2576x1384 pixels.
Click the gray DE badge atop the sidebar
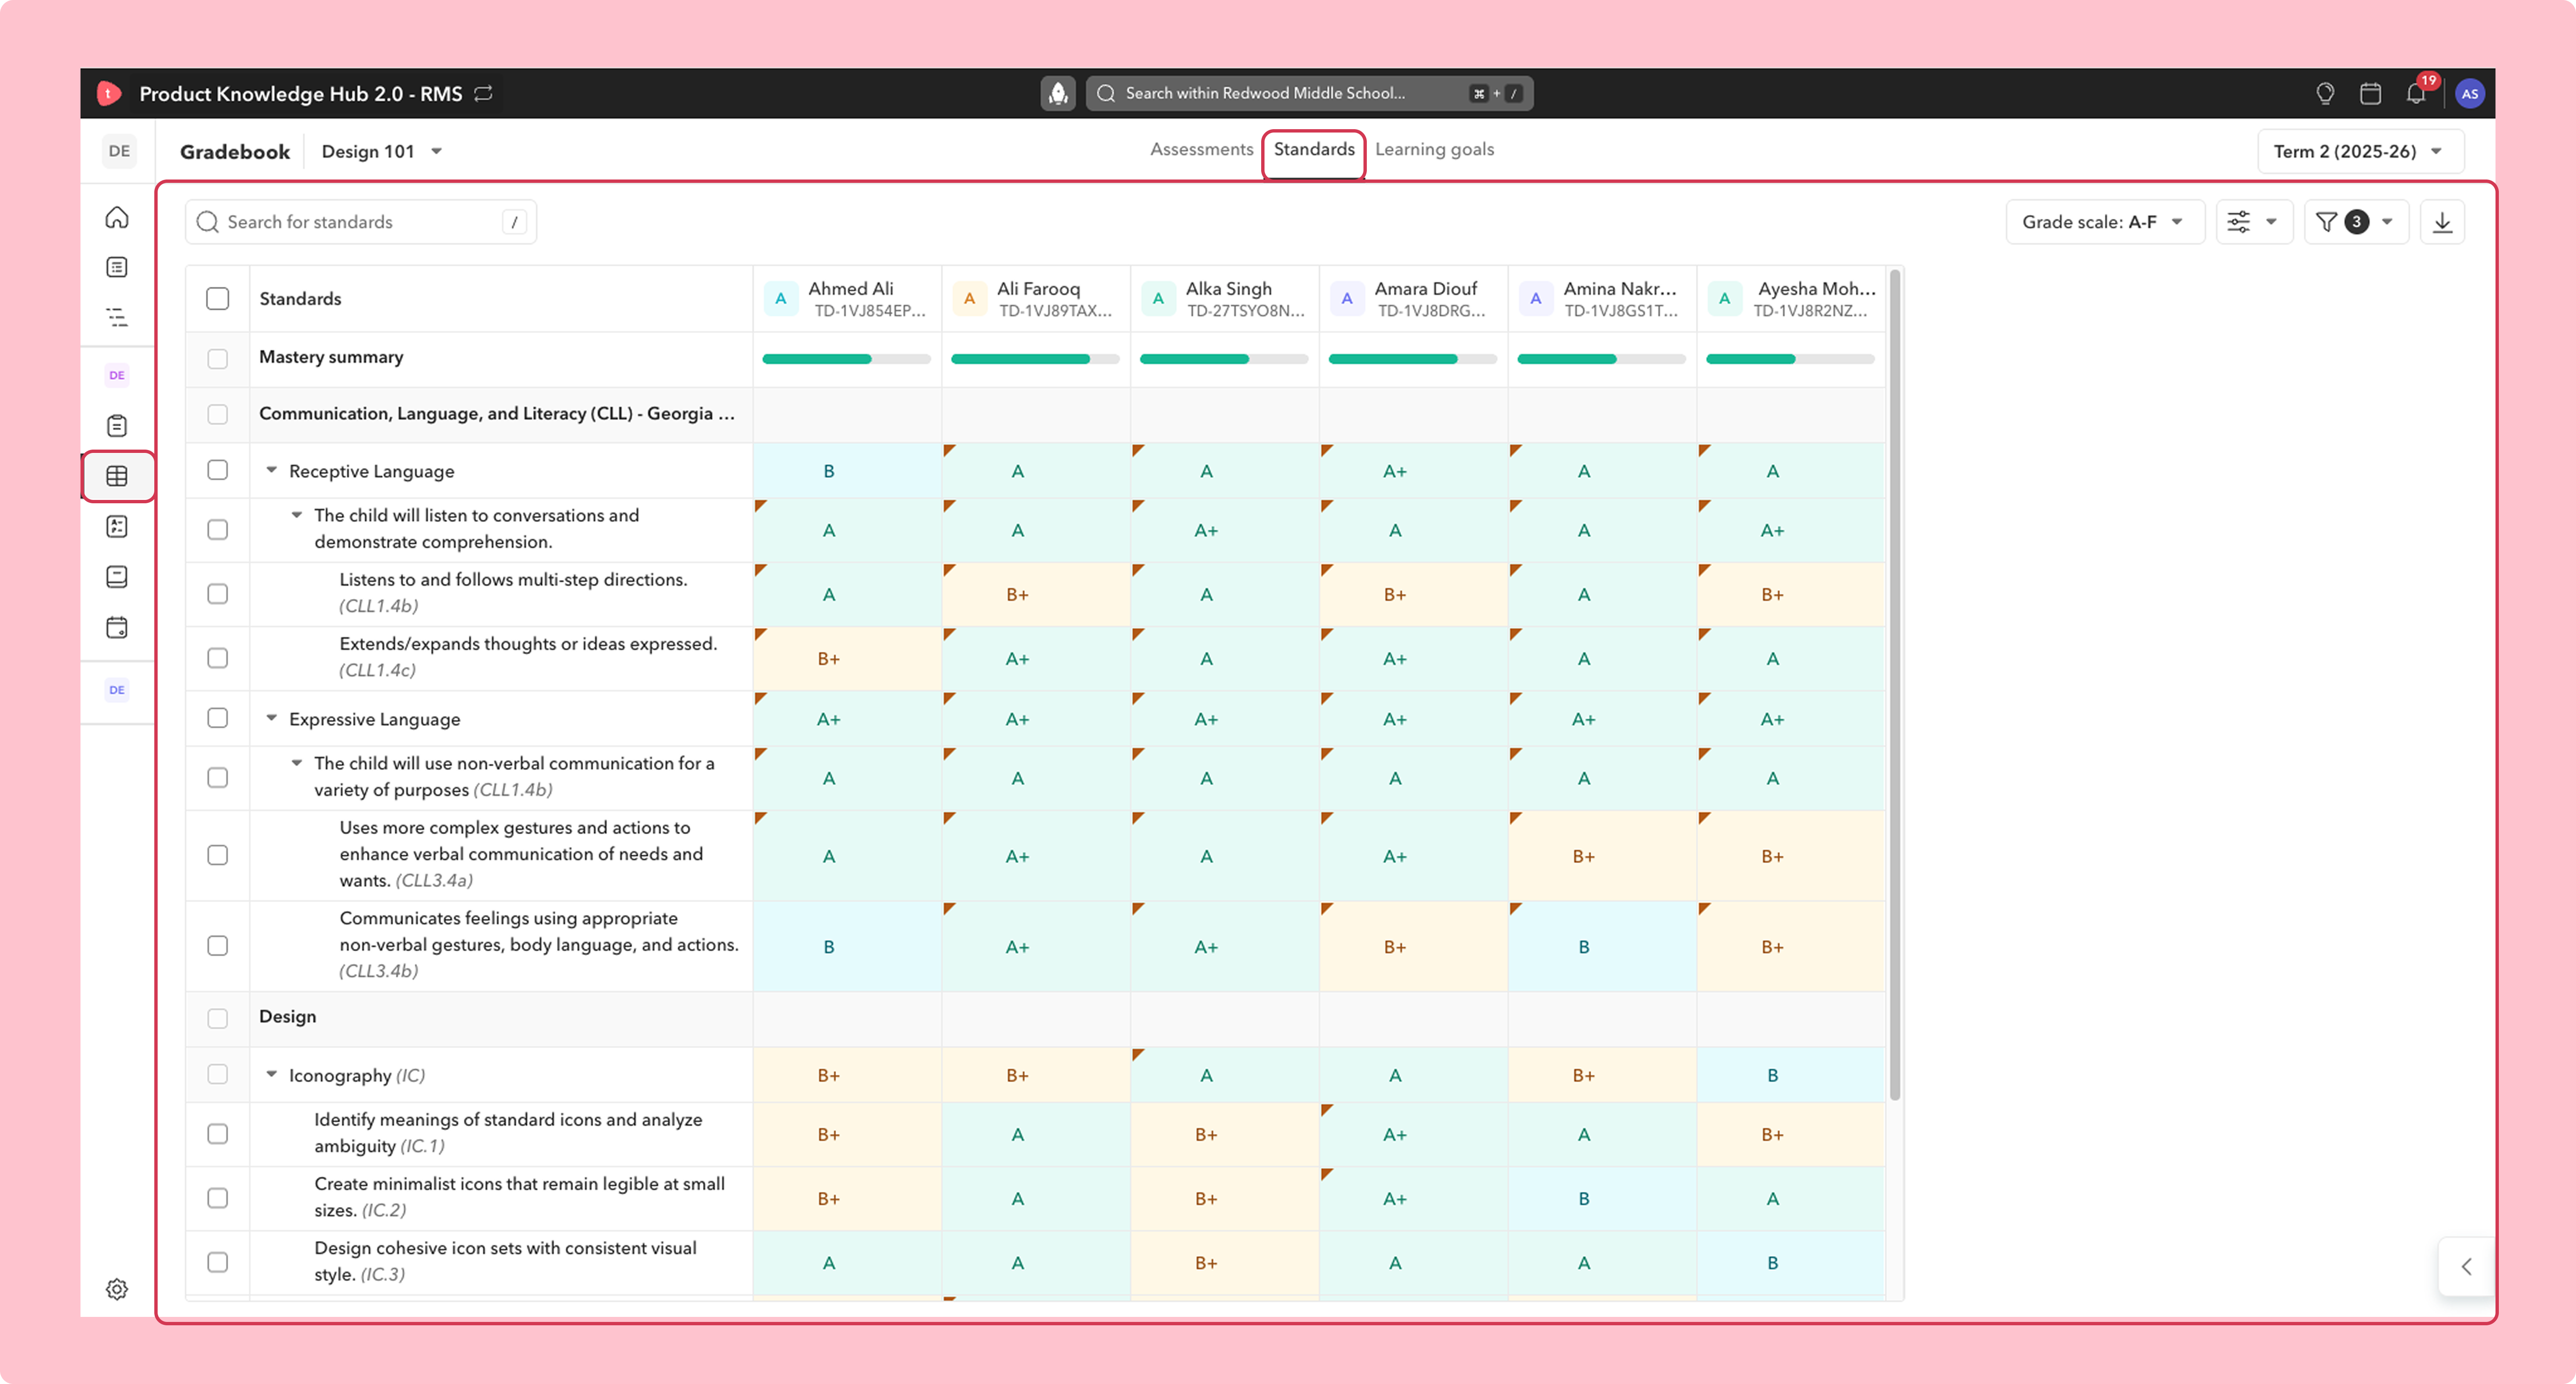click(x=119, y=151)
